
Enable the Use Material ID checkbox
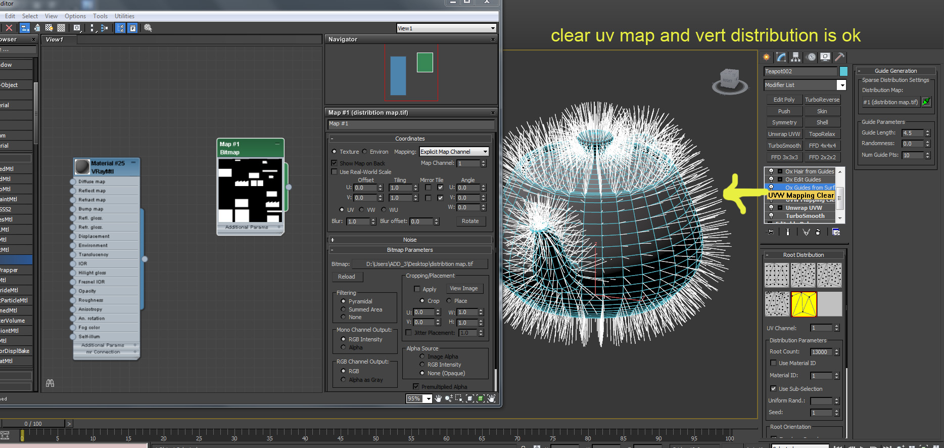(x=773, y=363)
